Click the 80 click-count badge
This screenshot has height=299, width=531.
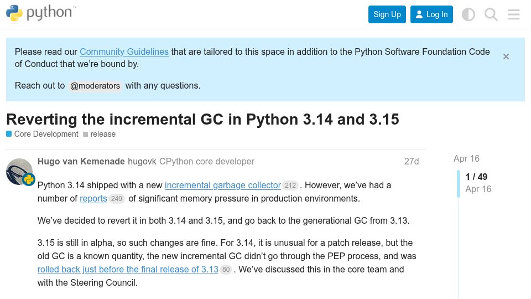tap(226, 270)
